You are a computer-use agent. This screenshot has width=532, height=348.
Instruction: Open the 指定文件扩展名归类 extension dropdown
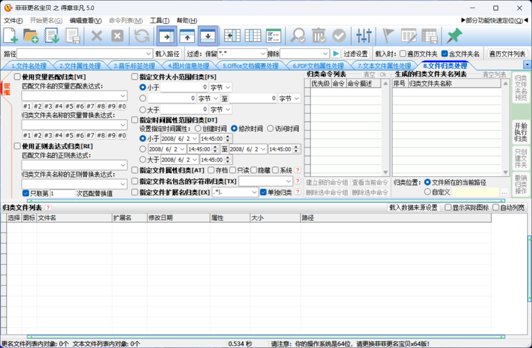pos(255,192)
